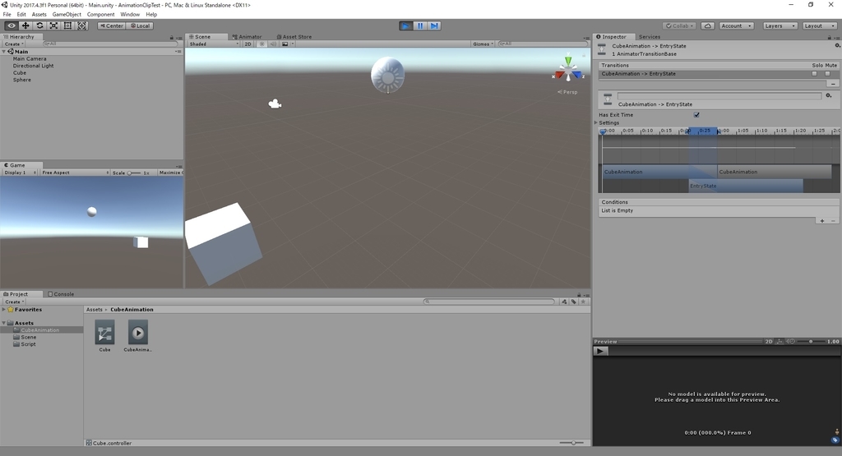Toggle Solo for CubeAnimation transition

(815, 73)
